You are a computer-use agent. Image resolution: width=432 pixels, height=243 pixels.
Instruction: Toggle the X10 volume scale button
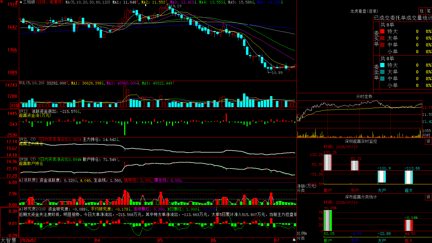(14, 106)
